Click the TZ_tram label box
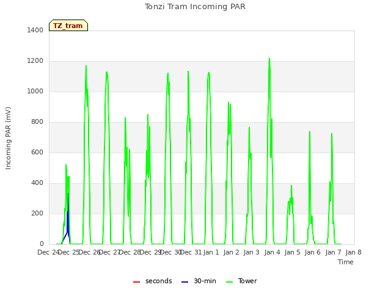Viewport: 391px width, 293px height. tap(68, 26)
